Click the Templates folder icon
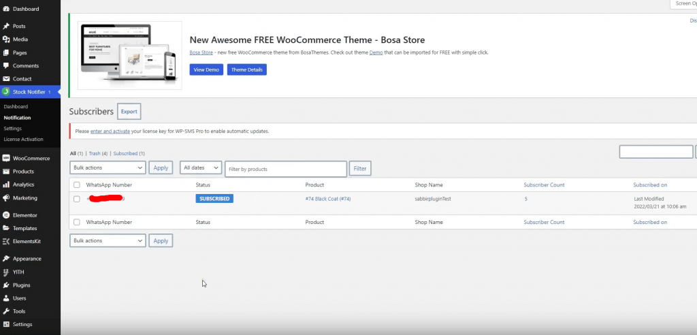697x335 pixels. [x=5, y=228]
